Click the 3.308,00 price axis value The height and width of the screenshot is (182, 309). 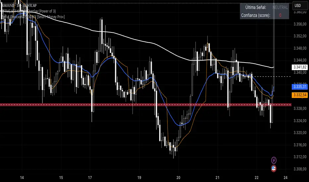[x=300, y=169]
